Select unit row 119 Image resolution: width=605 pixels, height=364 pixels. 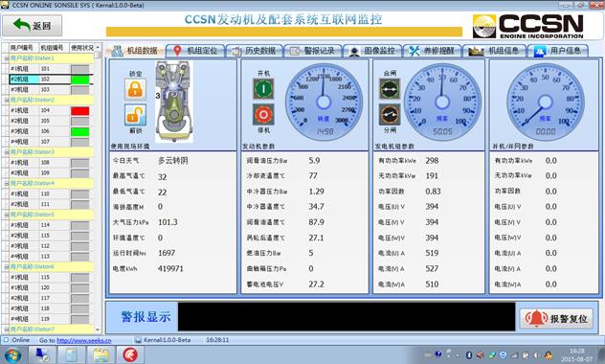pyautogui.click(x=51, y=319)
